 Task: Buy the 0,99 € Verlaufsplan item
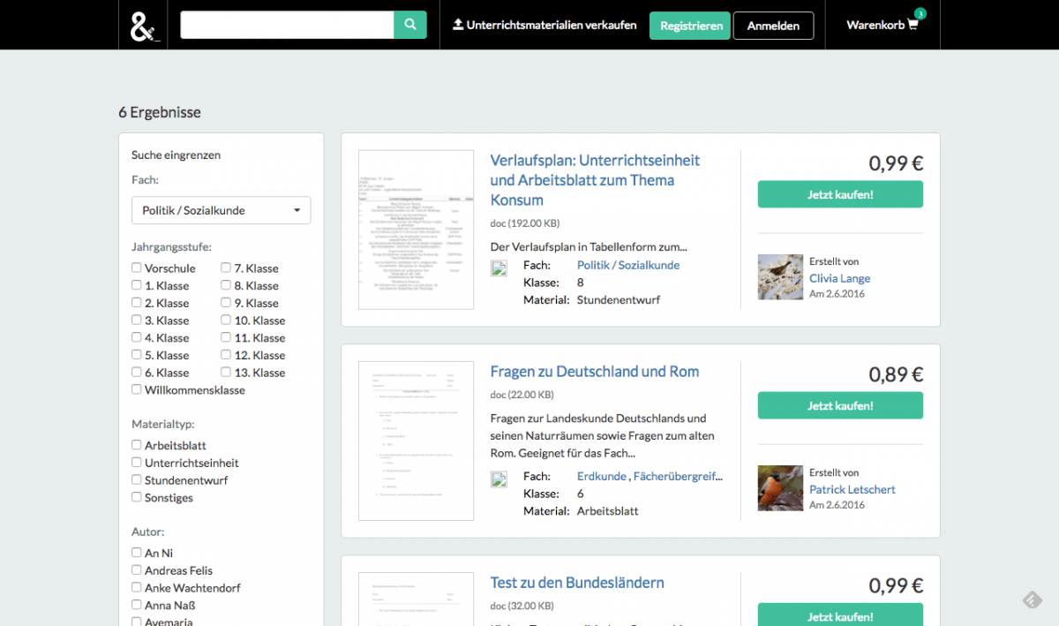click(840, 194)
